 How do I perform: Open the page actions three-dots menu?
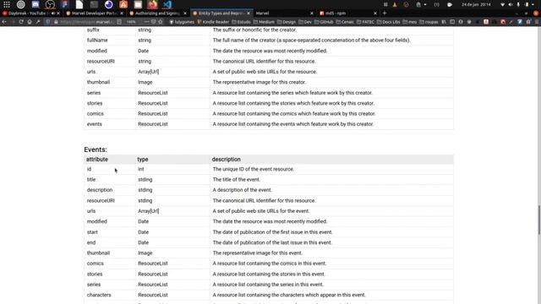pos(146,22)
